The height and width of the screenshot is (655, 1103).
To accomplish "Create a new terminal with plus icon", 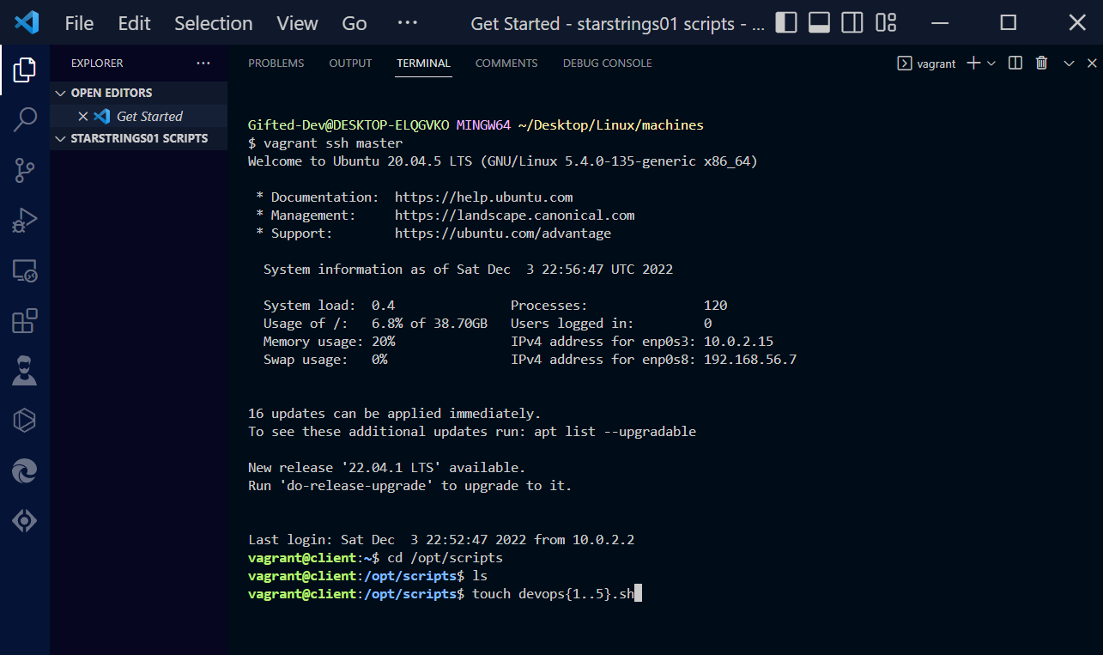I will point(973,63).
